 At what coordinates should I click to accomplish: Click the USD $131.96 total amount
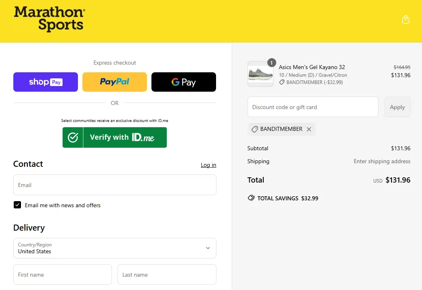[392, 180]
